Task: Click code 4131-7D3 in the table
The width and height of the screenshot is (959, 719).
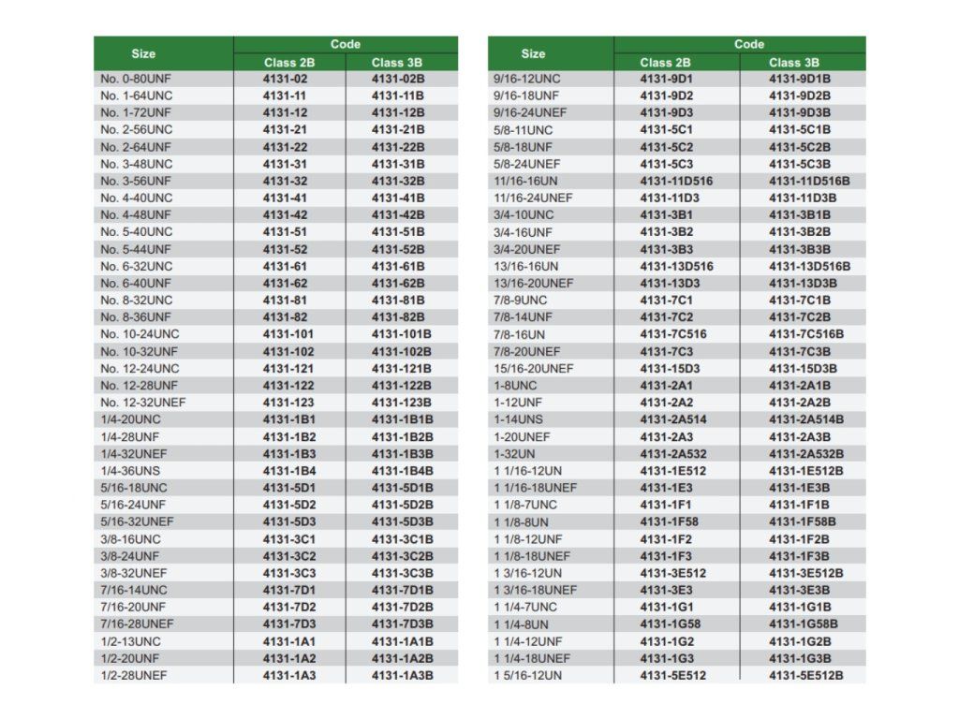Action: point(288,624)
